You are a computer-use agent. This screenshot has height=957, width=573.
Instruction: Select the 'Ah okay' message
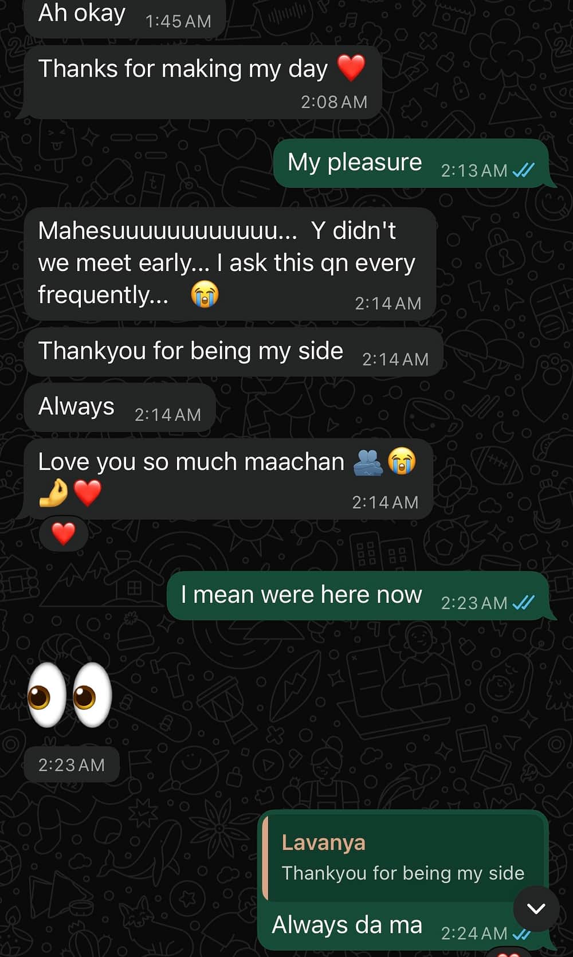point(125,16)
